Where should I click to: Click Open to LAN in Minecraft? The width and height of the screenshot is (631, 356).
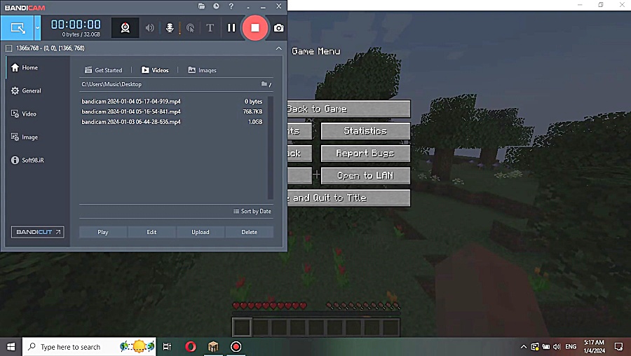coord(365,176)
